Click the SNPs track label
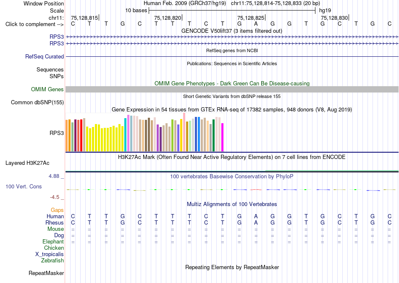 pyautogui.click(x=57, y=76)
